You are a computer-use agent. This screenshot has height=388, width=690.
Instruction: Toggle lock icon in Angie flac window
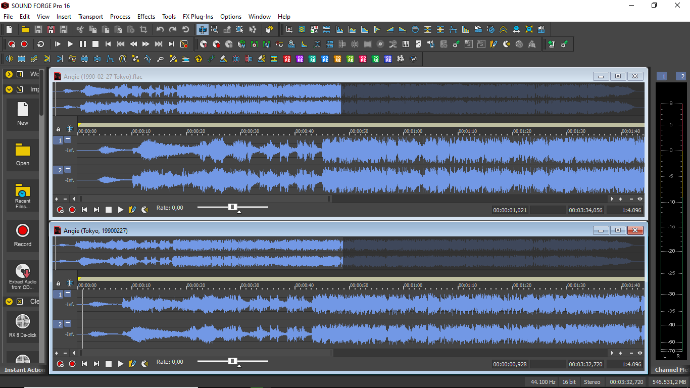[58, 130]
